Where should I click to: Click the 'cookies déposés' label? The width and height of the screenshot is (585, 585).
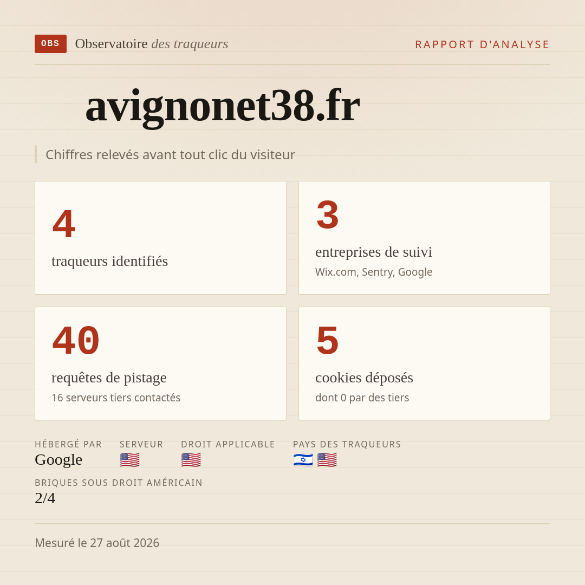click(364, 378)
